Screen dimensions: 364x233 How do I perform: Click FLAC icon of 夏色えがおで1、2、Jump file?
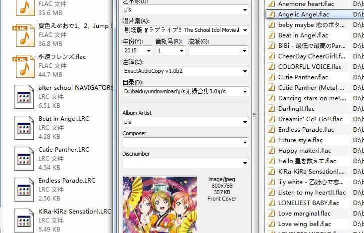pyautogui.click(x=24, y=35)
